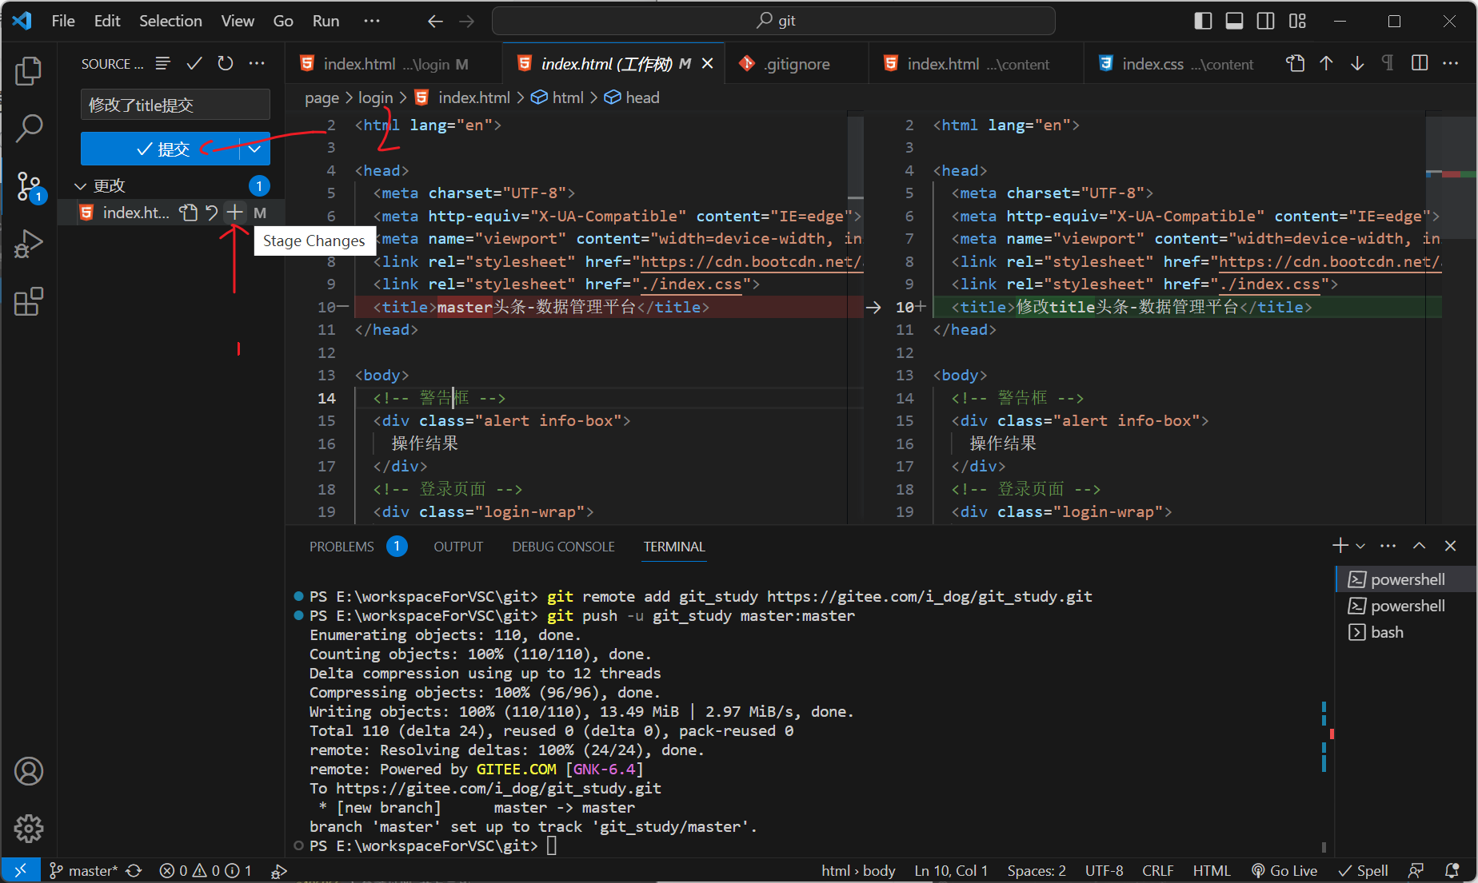Viewport: 1478px width, 883px height.
Task: Open Source Control more actions menu
Action: pyautogui.click(x=257, y=63)
